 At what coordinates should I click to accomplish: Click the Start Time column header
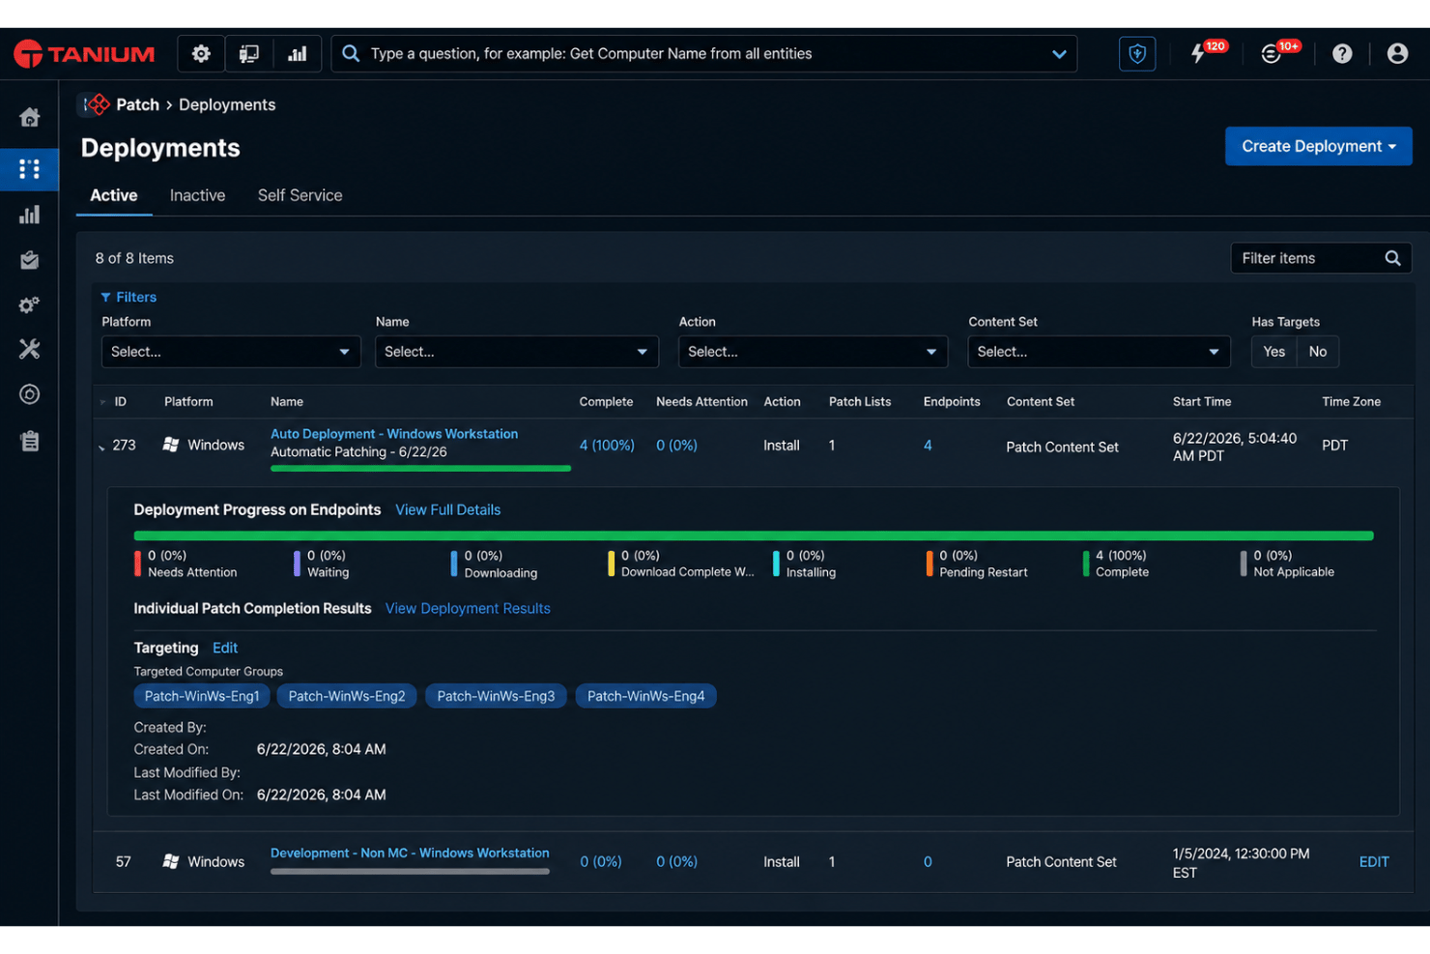(1202, 402)
